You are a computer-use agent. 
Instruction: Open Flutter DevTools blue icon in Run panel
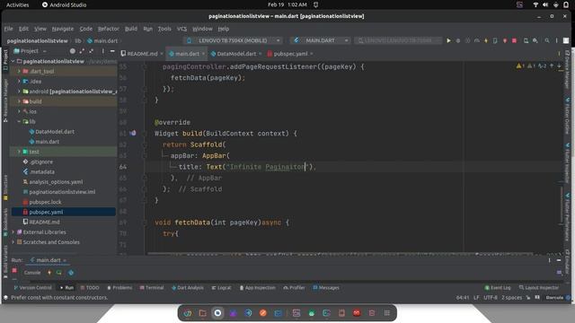(x=71, y=273)
